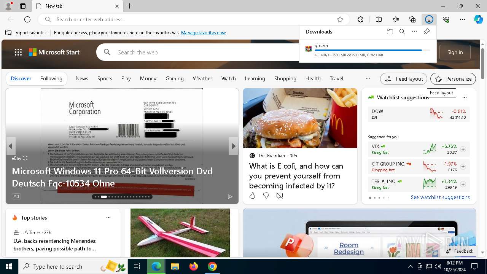Dislike the Guardian article
This screenshot has height=274, width=487.
point(266,196)
